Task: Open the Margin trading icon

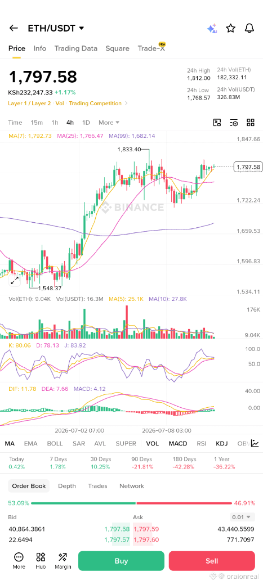Action: pyautogui.click(x=63, y=561)
